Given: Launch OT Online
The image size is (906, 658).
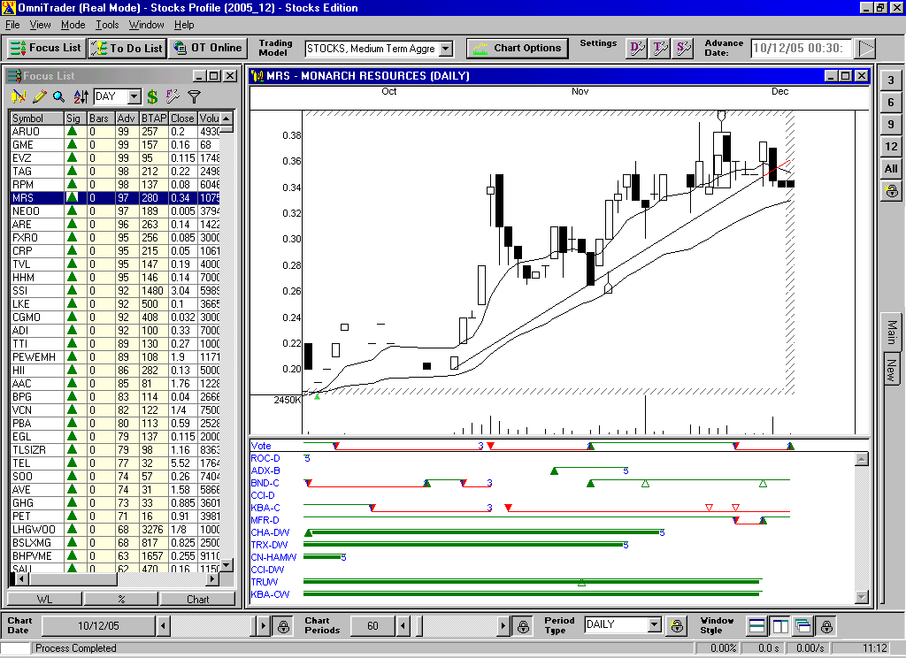Looking at the screenshot, I should tap(208, 48).
